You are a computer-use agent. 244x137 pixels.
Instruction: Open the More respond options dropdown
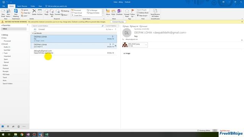[64, 15]
